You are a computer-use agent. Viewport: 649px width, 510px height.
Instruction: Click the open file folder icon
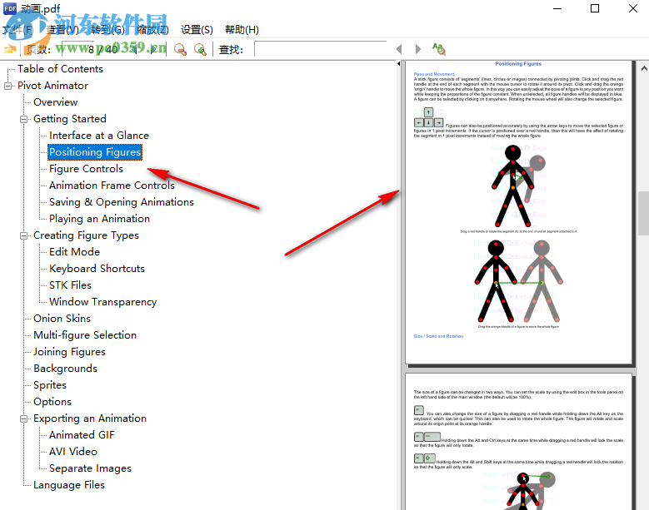(x=9, y=50)
